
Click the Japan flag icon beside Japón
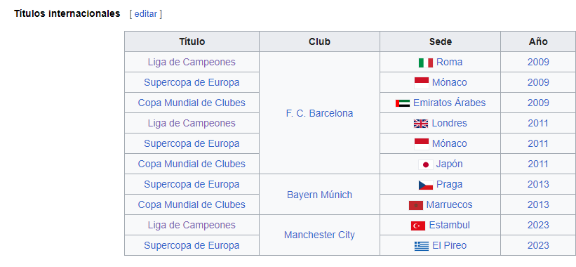(425, 164)
